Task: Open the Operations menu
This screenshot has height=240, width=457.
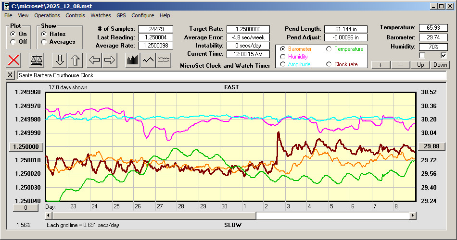Action: click(x=47, y=15)
